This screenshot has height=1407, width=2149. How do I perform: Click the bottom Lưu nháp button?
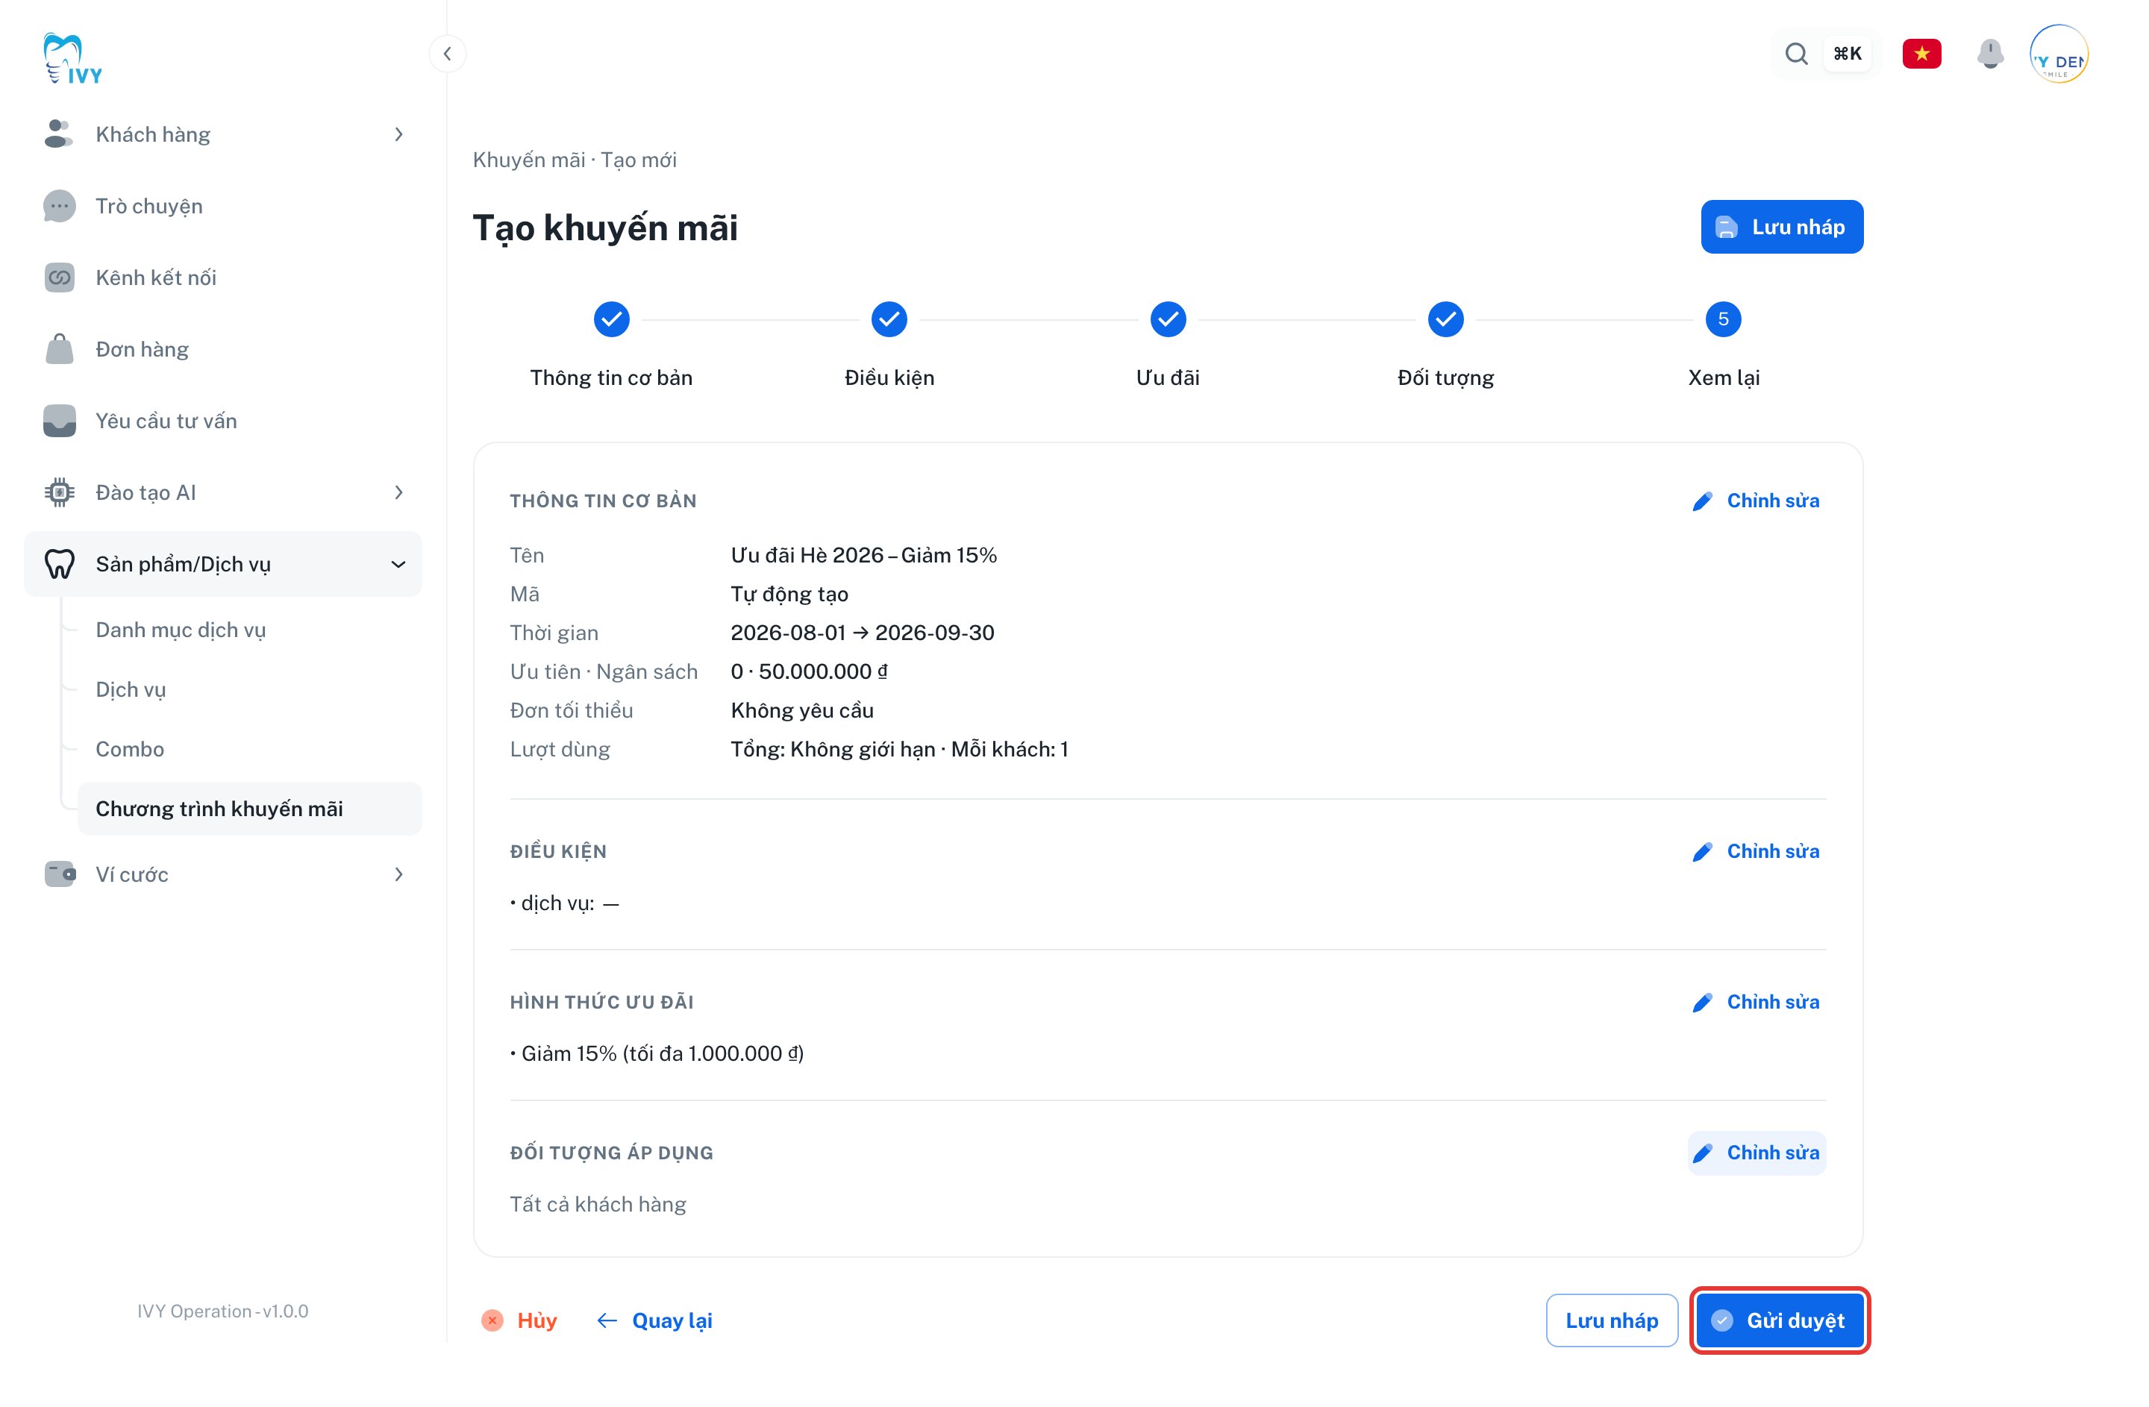(x=1612, y=1320)
